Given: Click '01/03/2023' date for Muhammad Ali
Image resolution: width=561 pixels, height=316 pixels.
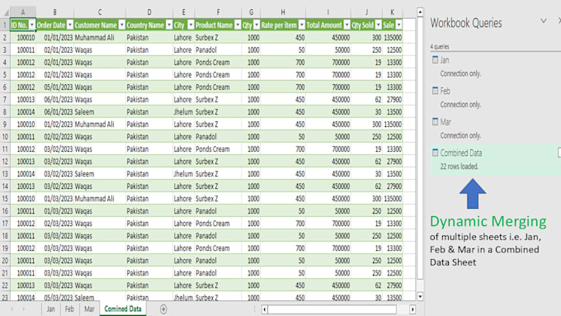Looking at the screenshot, I should point(54,198).
